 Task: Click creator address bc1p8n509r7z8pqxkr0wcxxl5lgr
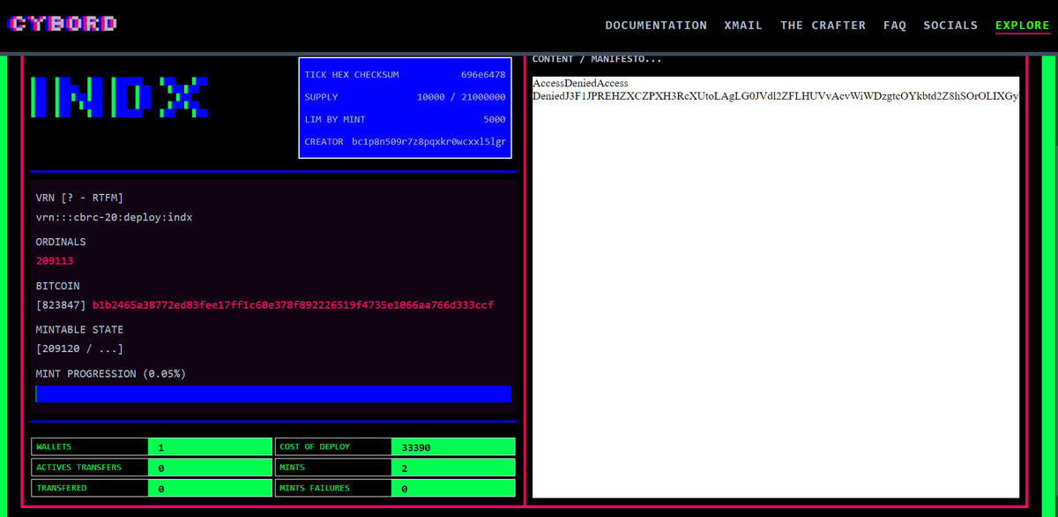coord(428,142)
